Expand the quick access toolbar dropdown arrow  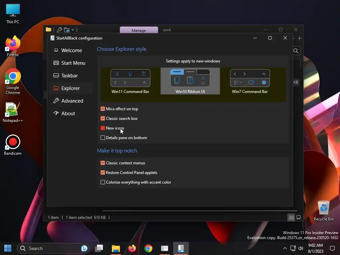coord(73,30)
